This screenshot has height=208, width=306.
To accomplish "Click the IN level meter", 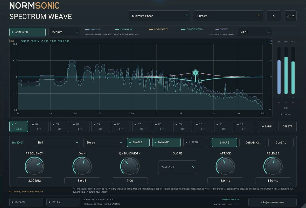I will [x=279, y=71].
